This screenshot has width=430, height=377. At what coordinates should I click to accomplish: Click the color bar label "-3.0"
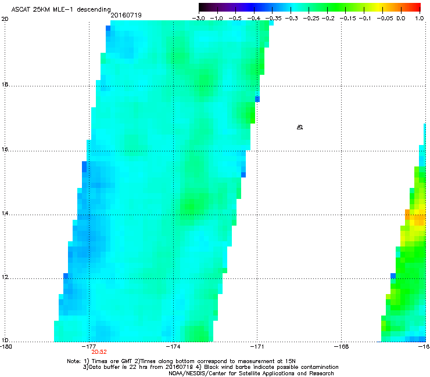198,19
